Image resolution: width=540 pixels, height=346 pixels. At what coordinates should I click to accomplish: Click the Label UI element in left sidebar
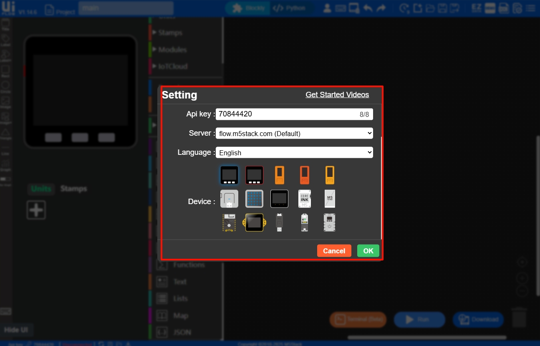[x=6, y=40]
